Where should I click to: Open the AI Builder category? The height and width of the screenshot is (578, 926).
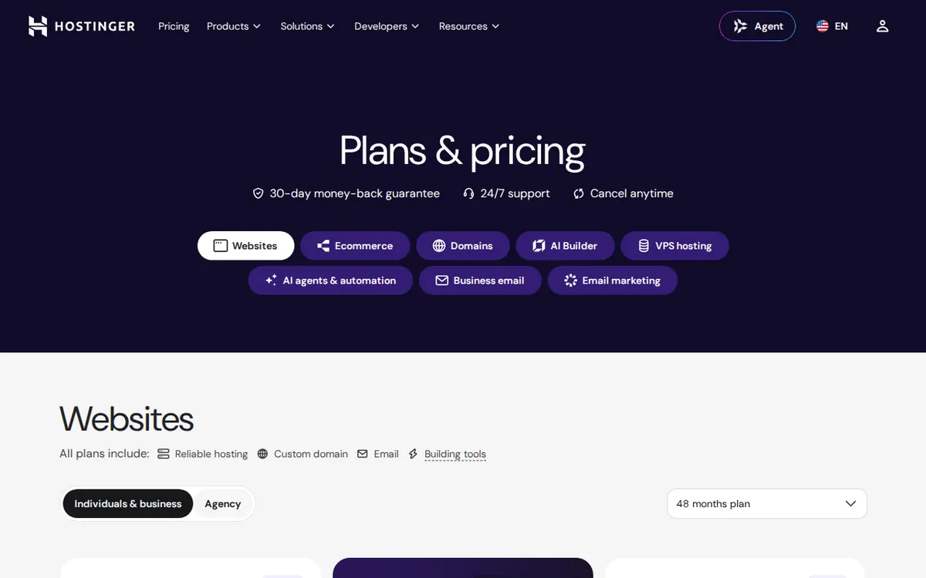(566, 246)
